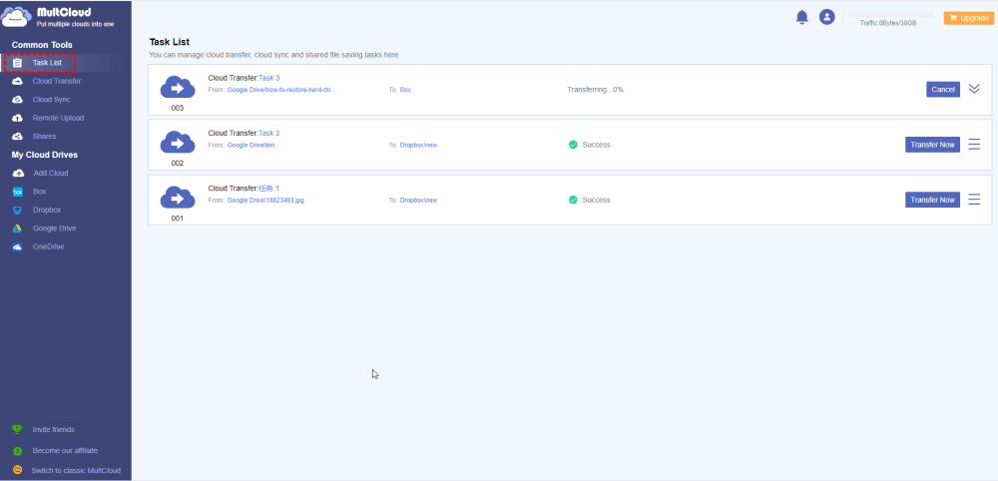Open the Google Drive cloud drive
The image size is (998, 481).
(x=55, y=229)
